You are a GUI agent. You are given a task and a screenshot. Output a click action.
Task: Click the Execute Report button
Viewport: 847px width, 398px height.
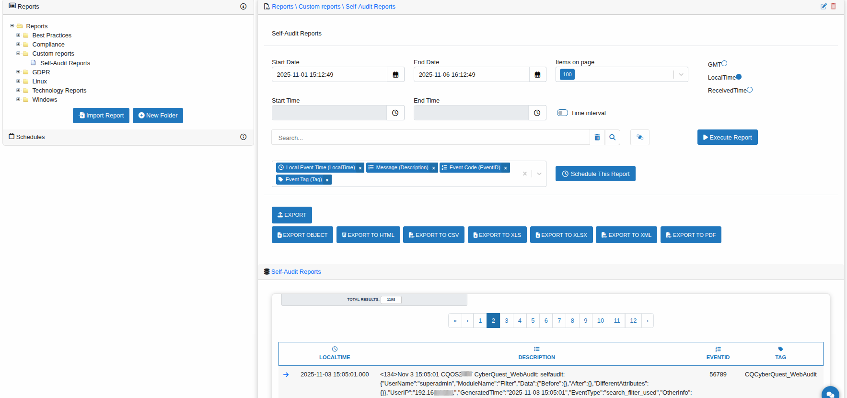coord(727,138)
